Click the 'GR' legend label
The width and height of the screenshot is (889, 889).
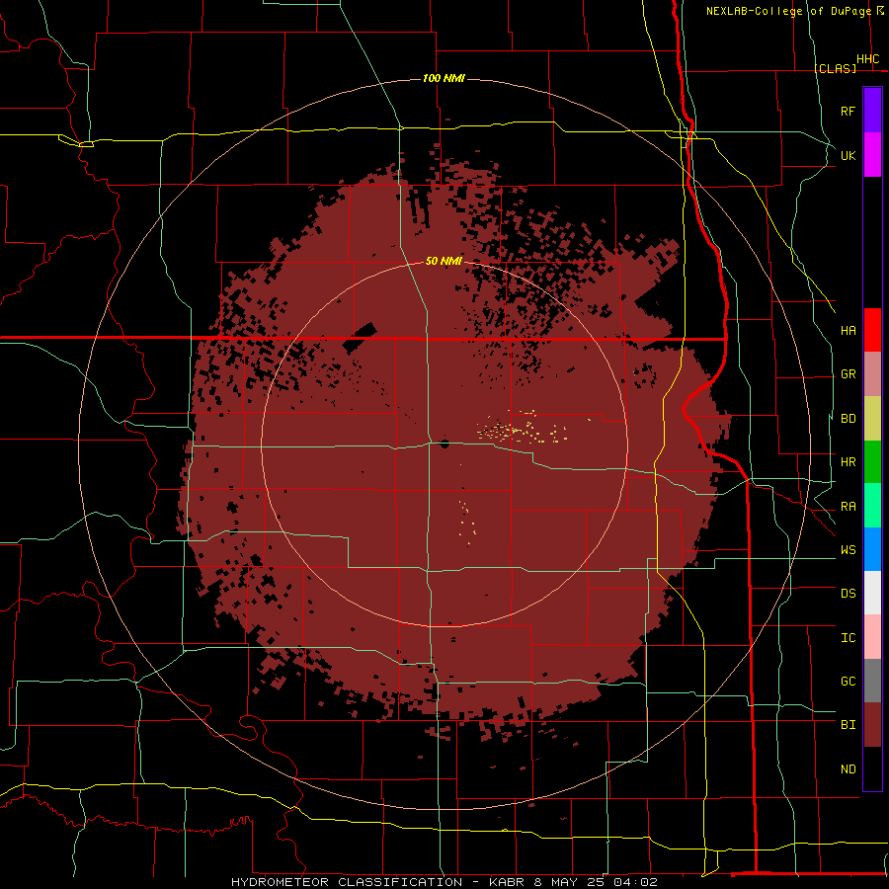coord(849,374)
